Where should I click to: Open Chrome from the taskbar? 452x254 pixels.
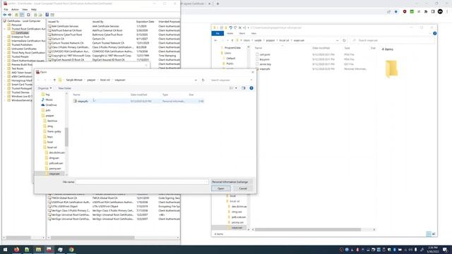coord(71,249)
